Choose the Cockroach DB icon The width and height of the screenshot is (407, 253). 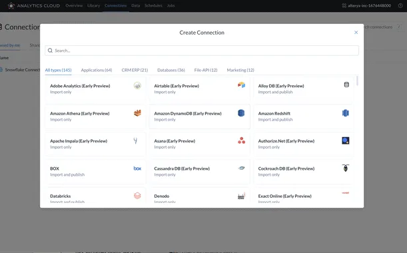click(x=346, y=168)
